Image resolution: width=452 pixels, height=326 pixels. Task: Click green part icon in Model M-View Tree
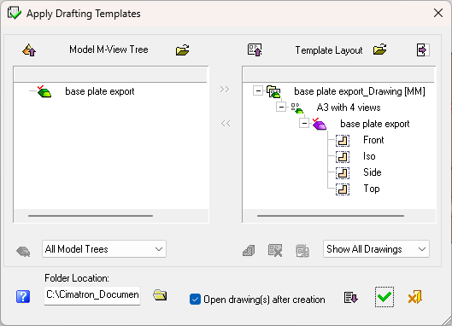tap(44, 91)
